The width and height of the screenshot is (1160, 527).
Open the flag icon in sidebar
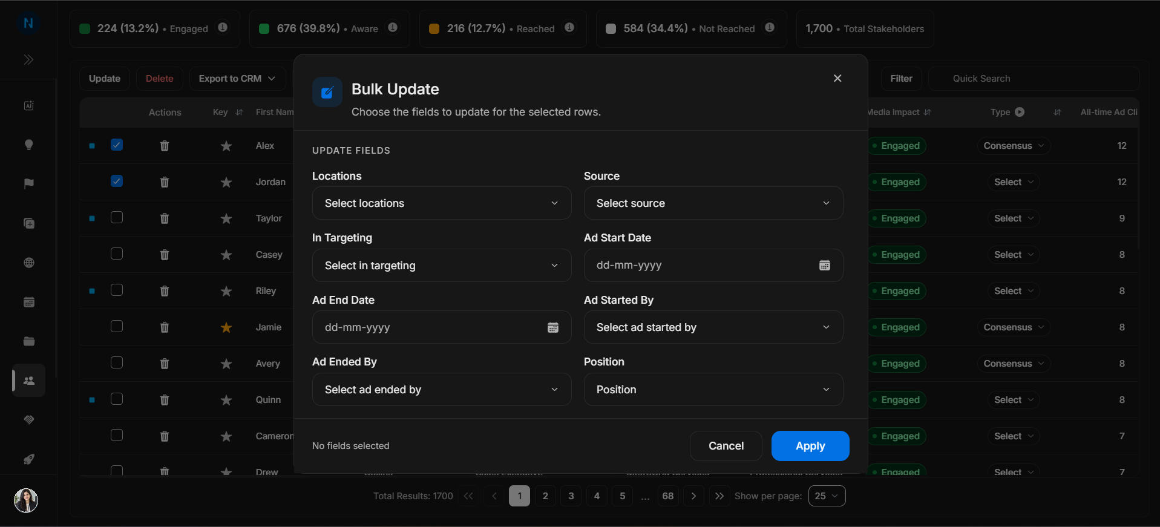28,184
